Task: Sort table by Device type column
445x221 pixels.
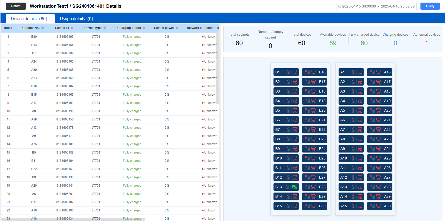Action: click(x=105, y=28)
